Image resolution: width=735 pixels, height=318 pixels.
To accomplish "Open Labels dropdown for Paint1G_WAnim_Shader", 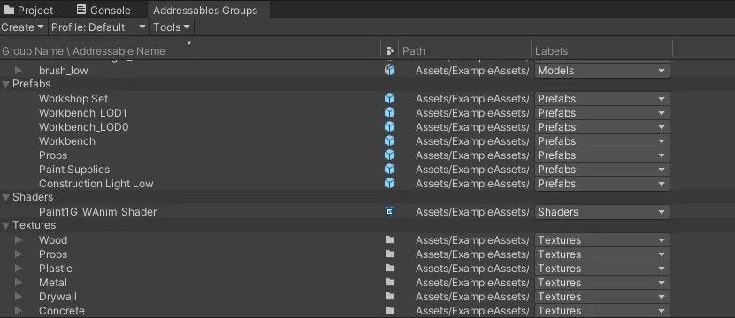I will click(601, 212).
